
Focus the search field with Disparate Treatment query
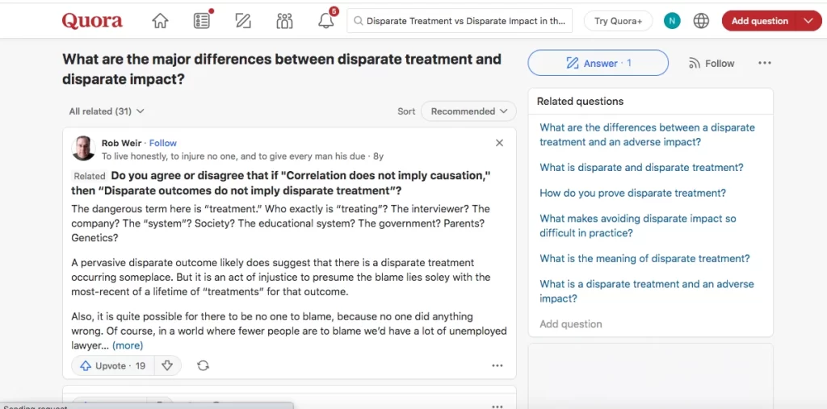click(x=460, y=21)
